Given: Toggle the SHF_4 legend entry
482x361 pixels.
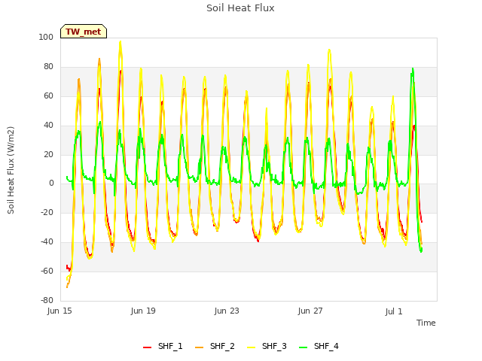Looking at the screenshot, I should click(x=319, y=347).
